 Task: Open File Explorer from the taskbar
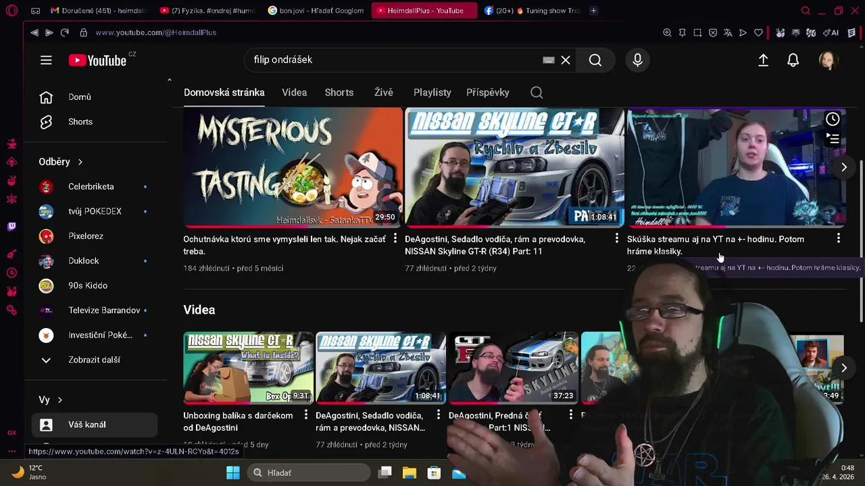click(410, 473)
